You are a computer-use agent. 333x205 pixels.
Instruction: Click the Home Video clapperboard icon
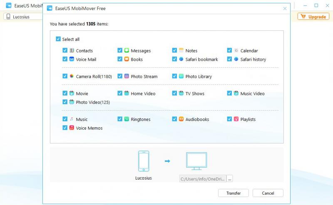coord(127,93)
